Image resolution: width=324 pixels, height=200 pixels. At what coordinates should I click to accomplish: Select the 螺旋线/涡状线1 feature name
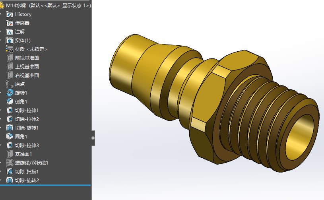(31, 163)
